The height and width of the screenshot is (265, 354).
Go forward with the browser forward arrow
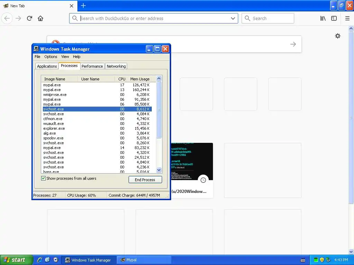coord(18,18)
